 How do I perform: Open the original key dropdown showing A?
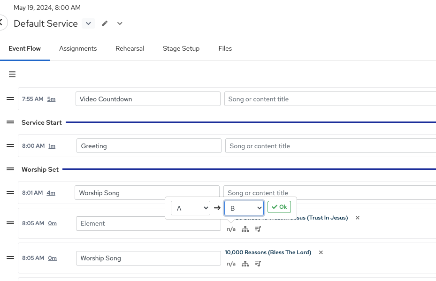pyautogui.click(x=190, y=208)
